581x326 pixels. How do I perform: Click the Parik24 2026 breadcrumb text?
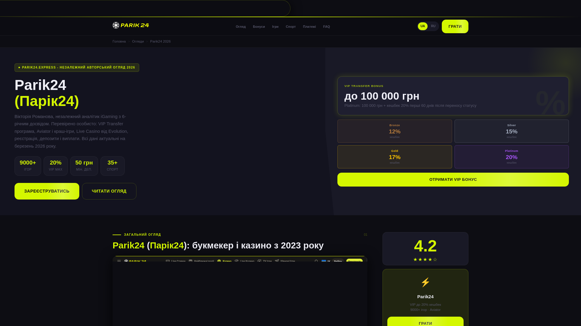coord(160,41)
